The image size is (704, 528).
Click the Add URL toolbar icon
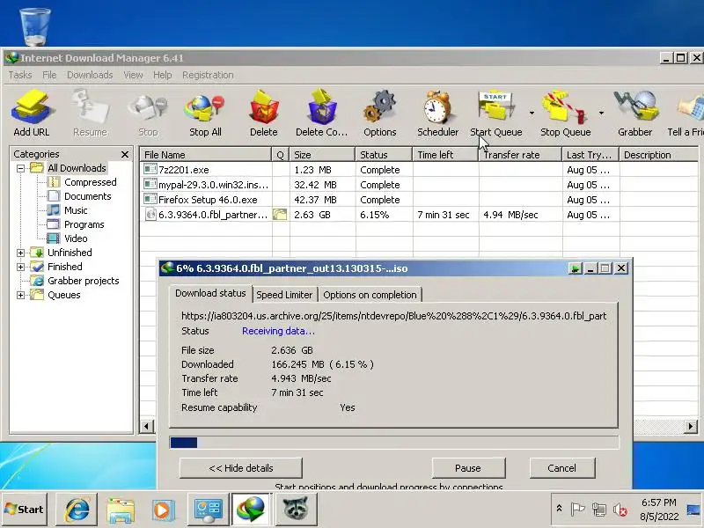(x=32, y=113)
